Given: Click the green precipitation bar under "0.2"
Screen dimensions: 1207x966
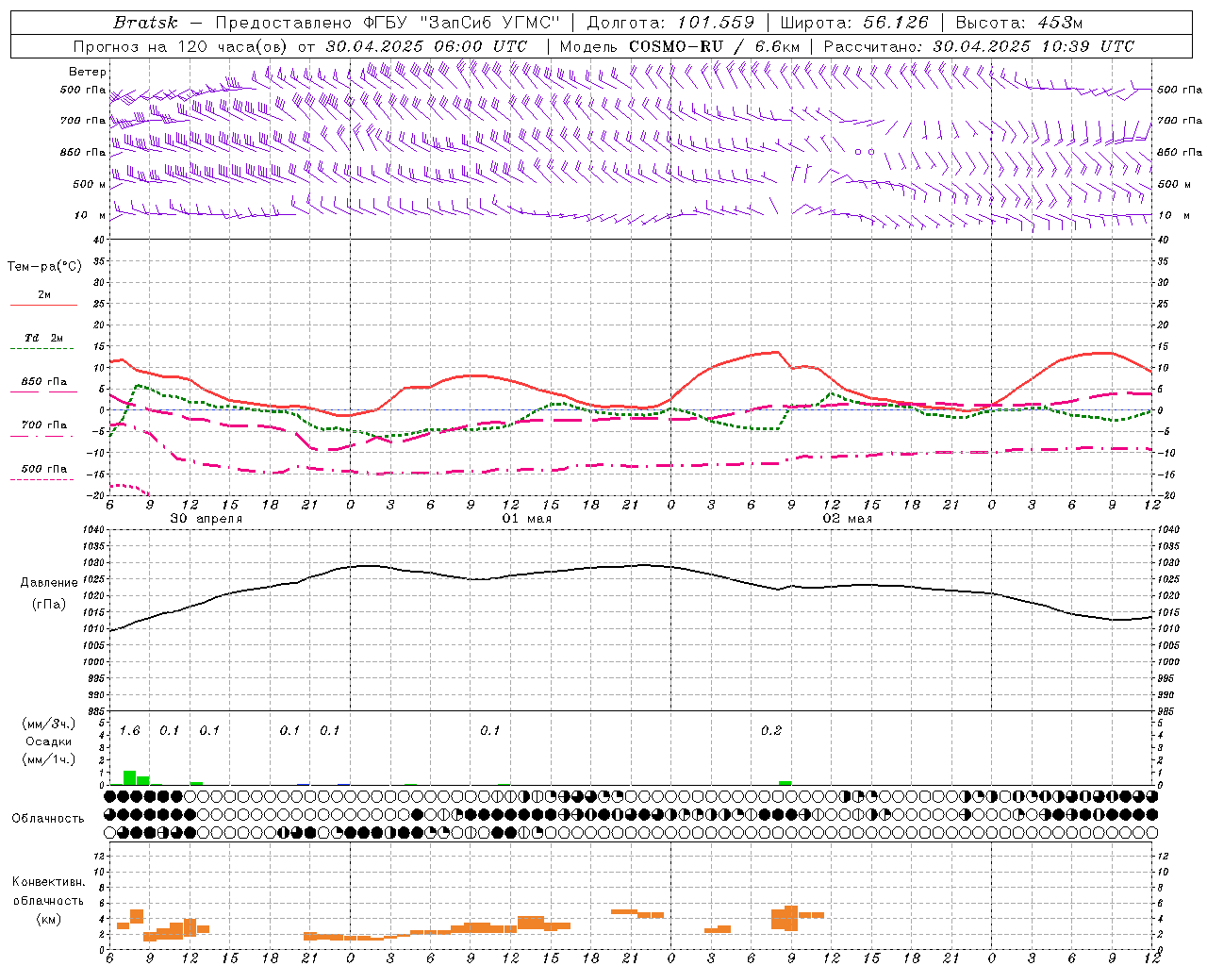Looking at the screenshot, I should (x=785, y=782).
